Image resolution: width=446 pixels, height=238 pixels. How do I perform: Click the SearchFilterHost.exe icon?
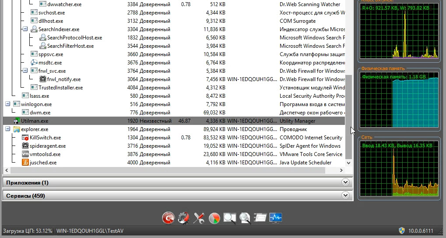pos(42,46)
